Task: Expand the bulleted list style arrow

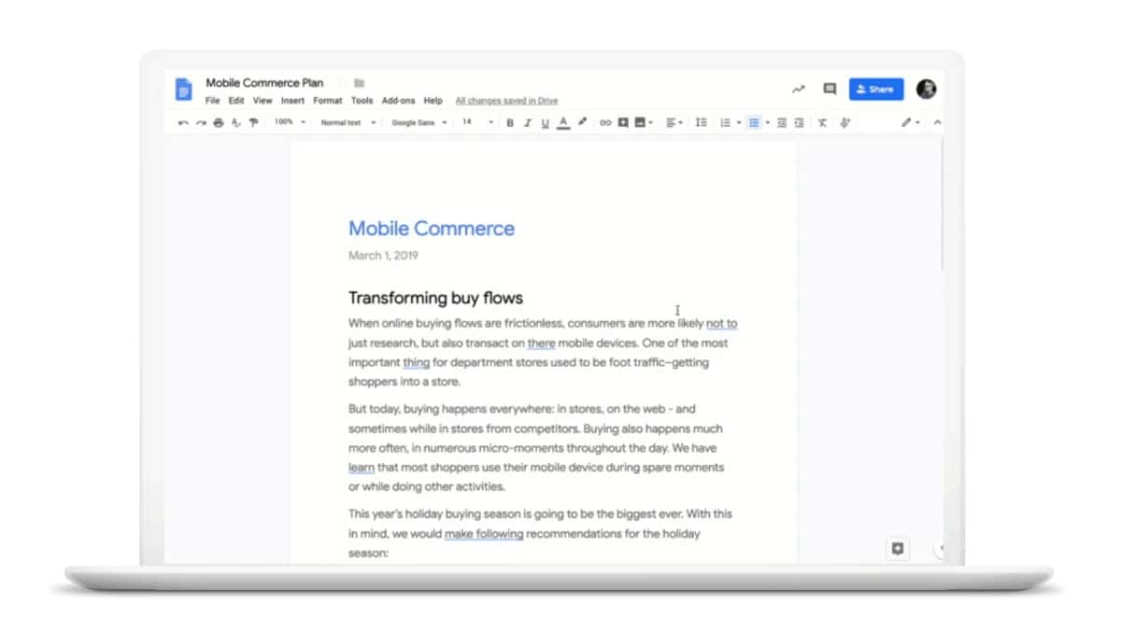Action: (768, 122)
